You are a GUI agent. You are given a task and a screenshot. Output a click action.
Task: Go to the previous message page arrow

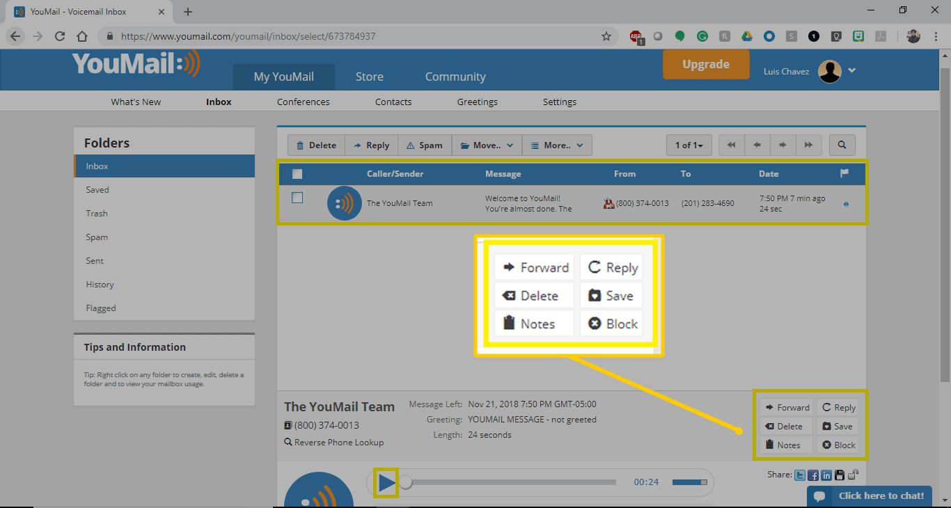[x=757, y=145]
